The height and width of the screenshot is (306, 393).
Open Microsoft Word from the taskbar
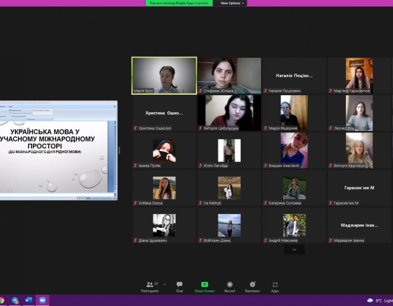click(28, 300)
